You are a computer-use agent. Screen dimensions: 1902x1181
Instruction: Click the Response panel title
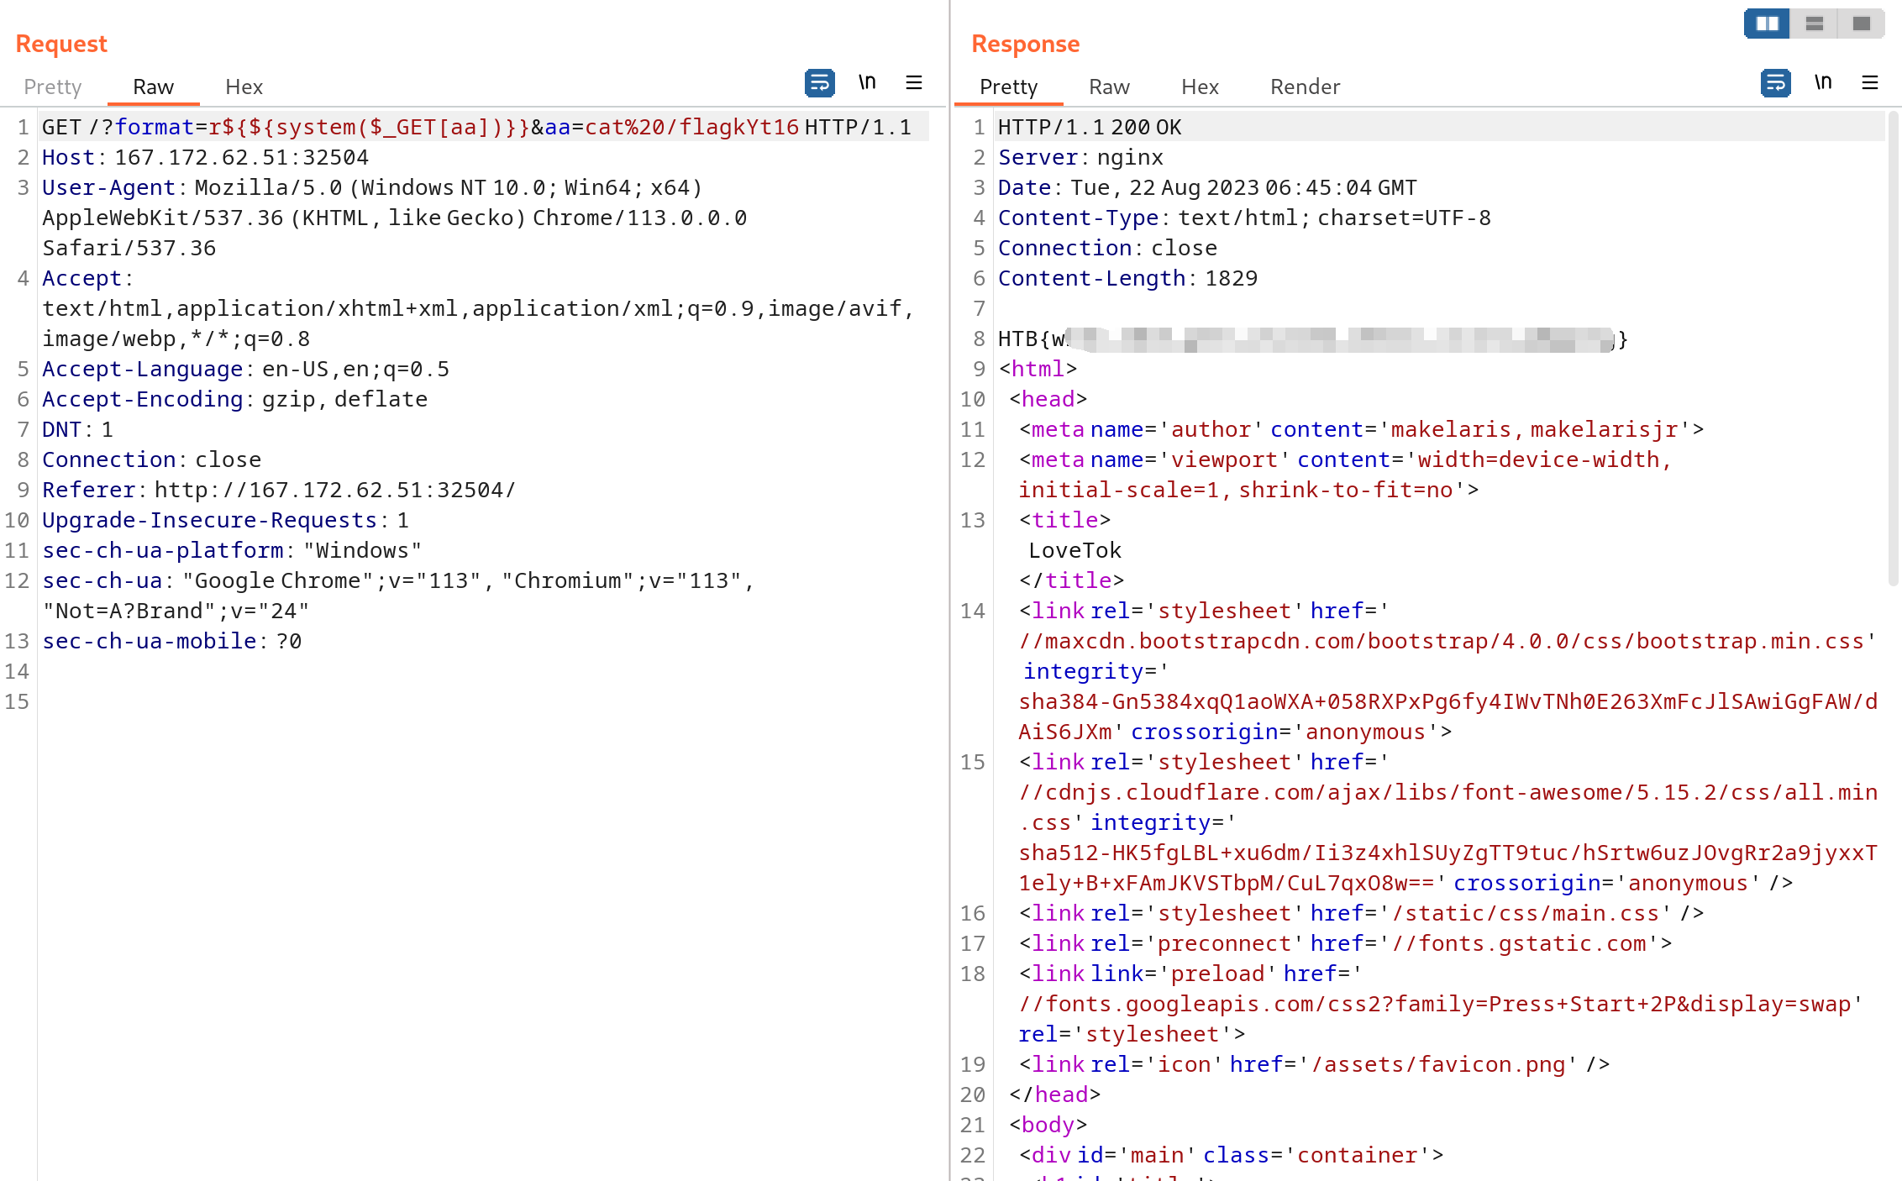pyautogui.click(x=1025, y=44)
